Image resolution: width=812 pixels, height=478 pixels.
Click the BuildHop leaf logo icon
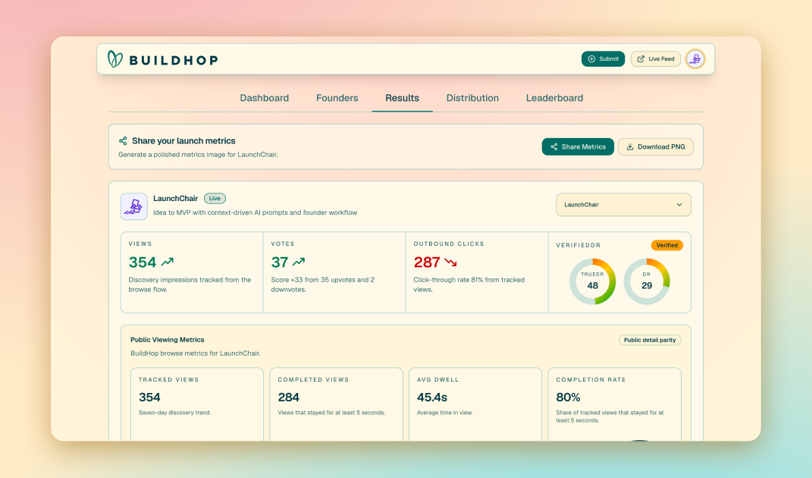click(115, 59)
